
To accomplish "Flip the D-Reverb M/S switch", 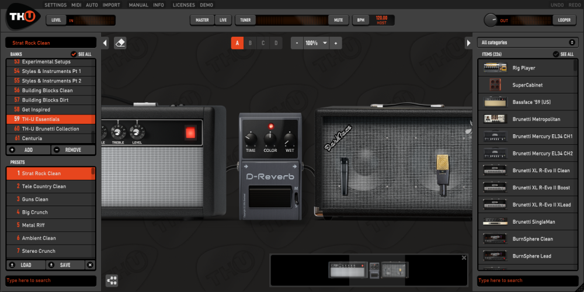I will (296, 197).
